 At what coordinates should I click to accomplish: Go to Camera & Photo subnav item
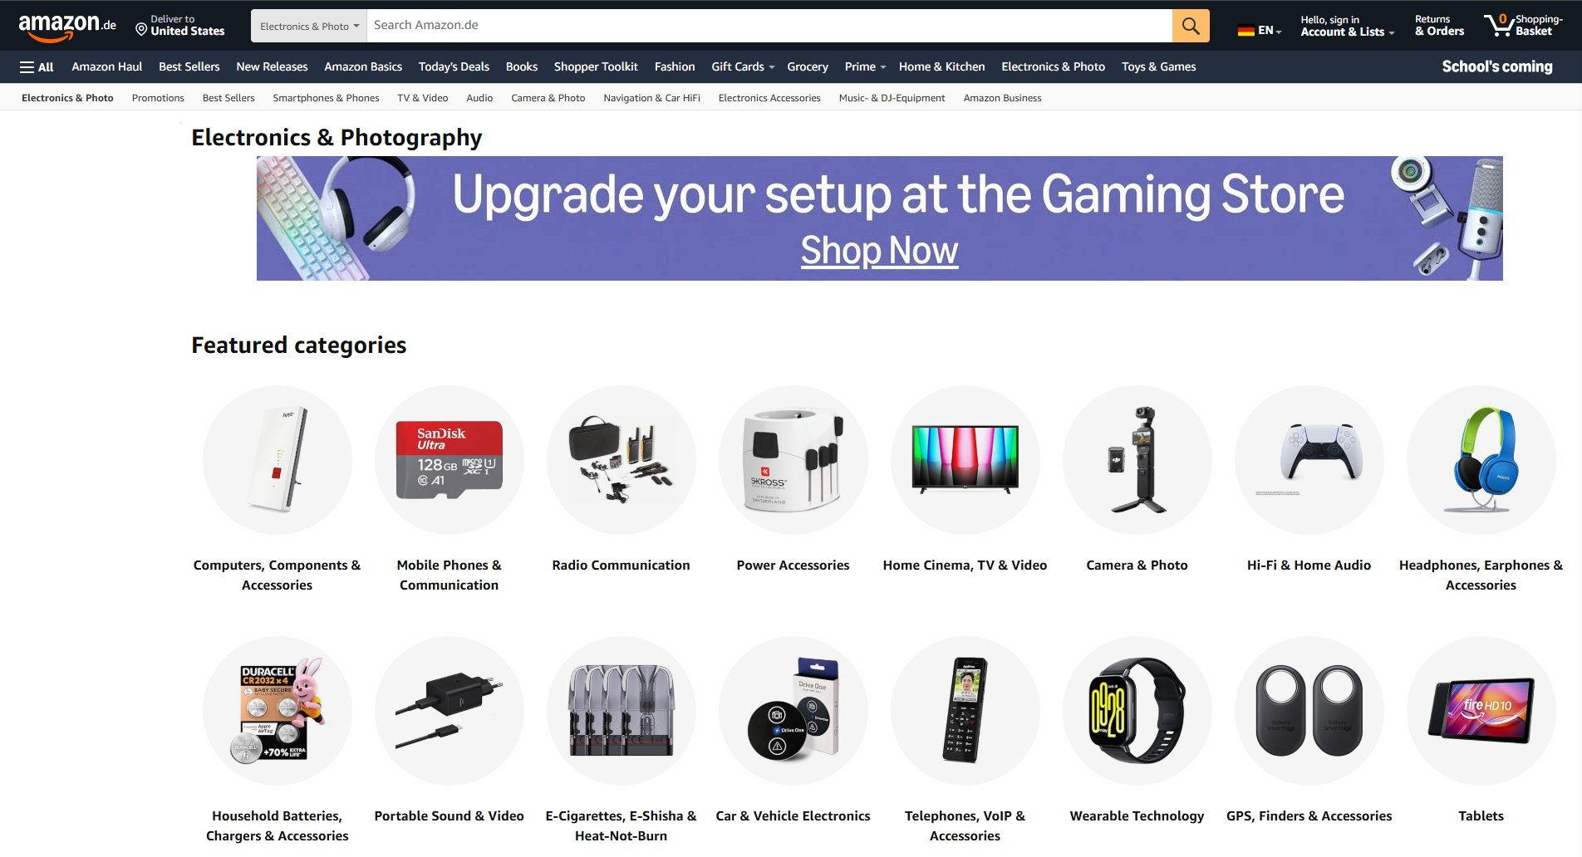pos(548,98)
